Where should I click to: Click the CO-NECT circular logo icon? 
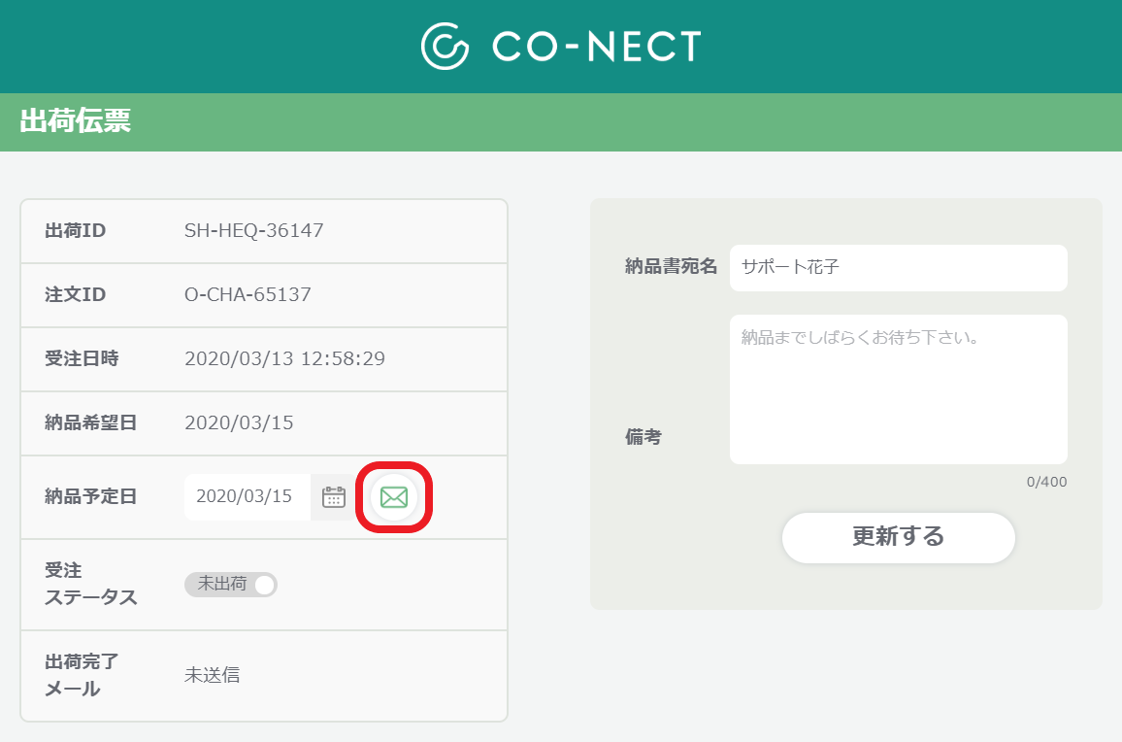(x=445, y=46)
